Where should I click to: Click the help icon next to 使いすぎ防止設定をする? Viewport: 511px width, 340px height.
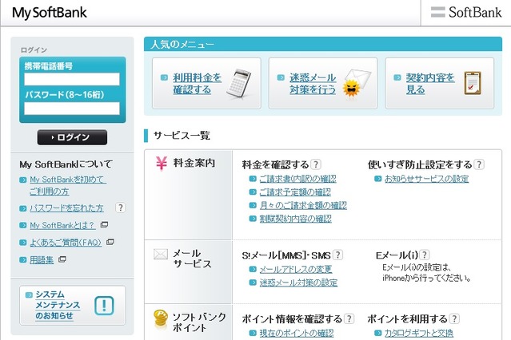coord(479,164)
